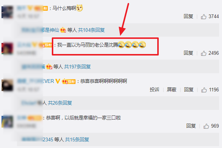Image resolution: width=222 pixels, height=148 pixels.
Task: Click thumbs-up on comment with 1196 likes
Action: (x=204, y=90)
